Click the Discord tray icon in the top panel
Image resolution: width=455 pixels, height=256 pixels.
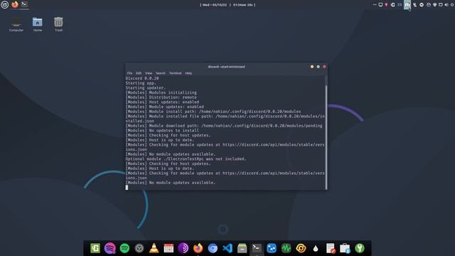[x=407, y=5]
